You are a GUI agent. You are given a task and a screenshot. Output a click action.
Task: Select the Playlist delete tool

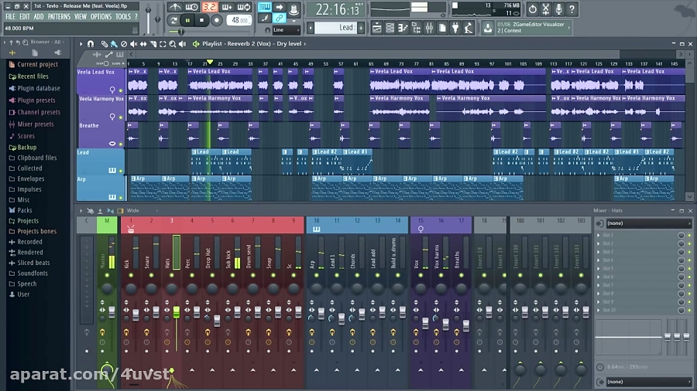click(124, 44)
